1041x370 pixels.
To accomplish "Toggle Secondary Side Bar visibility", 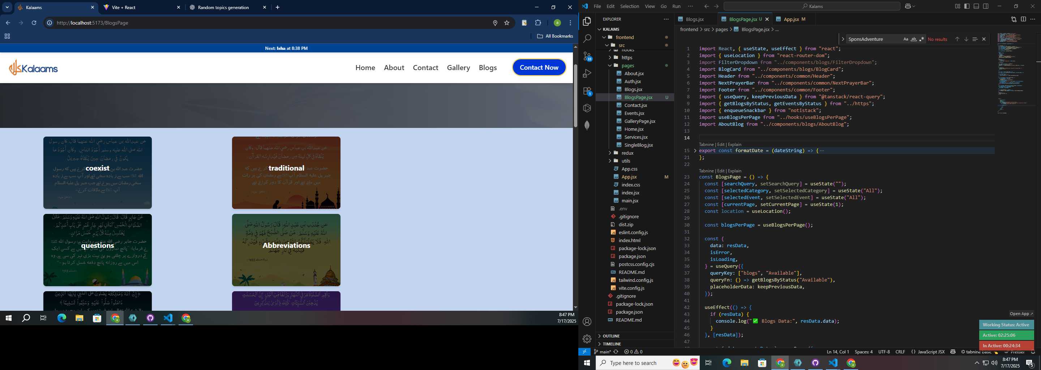I will click(986, 6).
